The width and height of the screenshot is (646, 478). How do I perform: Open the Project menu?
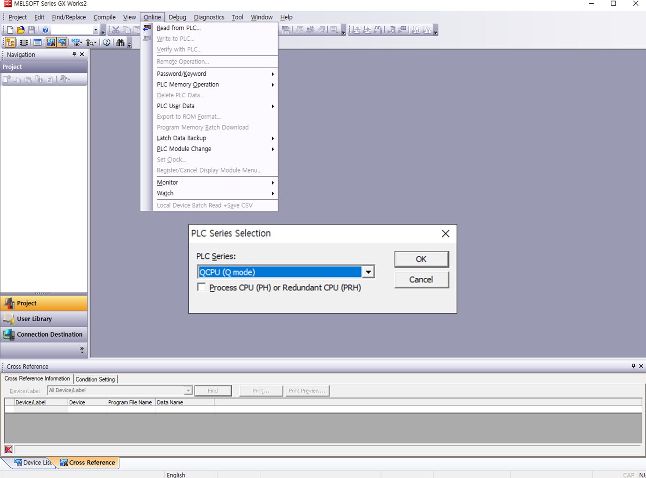coord(18,17)
